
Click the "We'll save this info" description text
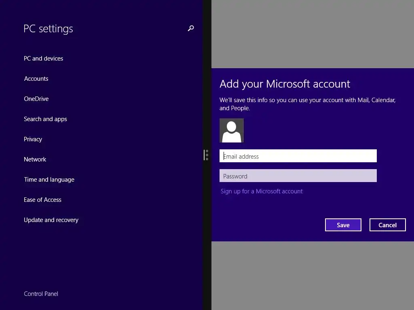(307, 104)
